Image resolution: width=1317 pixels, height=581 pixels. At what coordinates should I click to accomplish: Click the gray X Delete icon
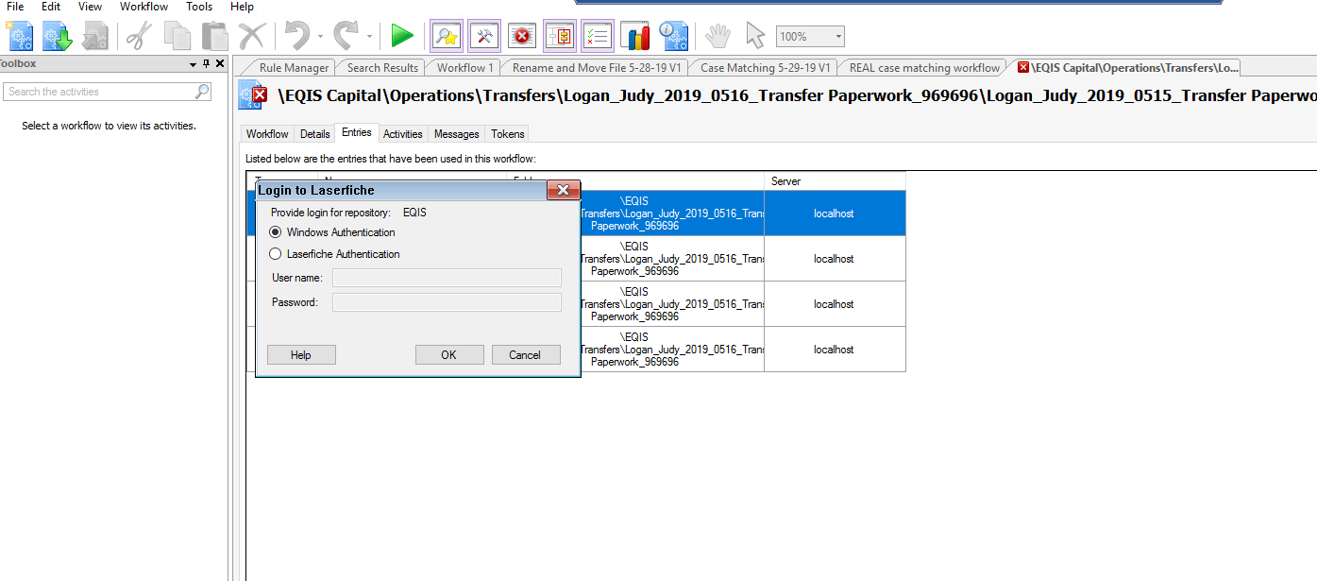(x=252, y=36)
